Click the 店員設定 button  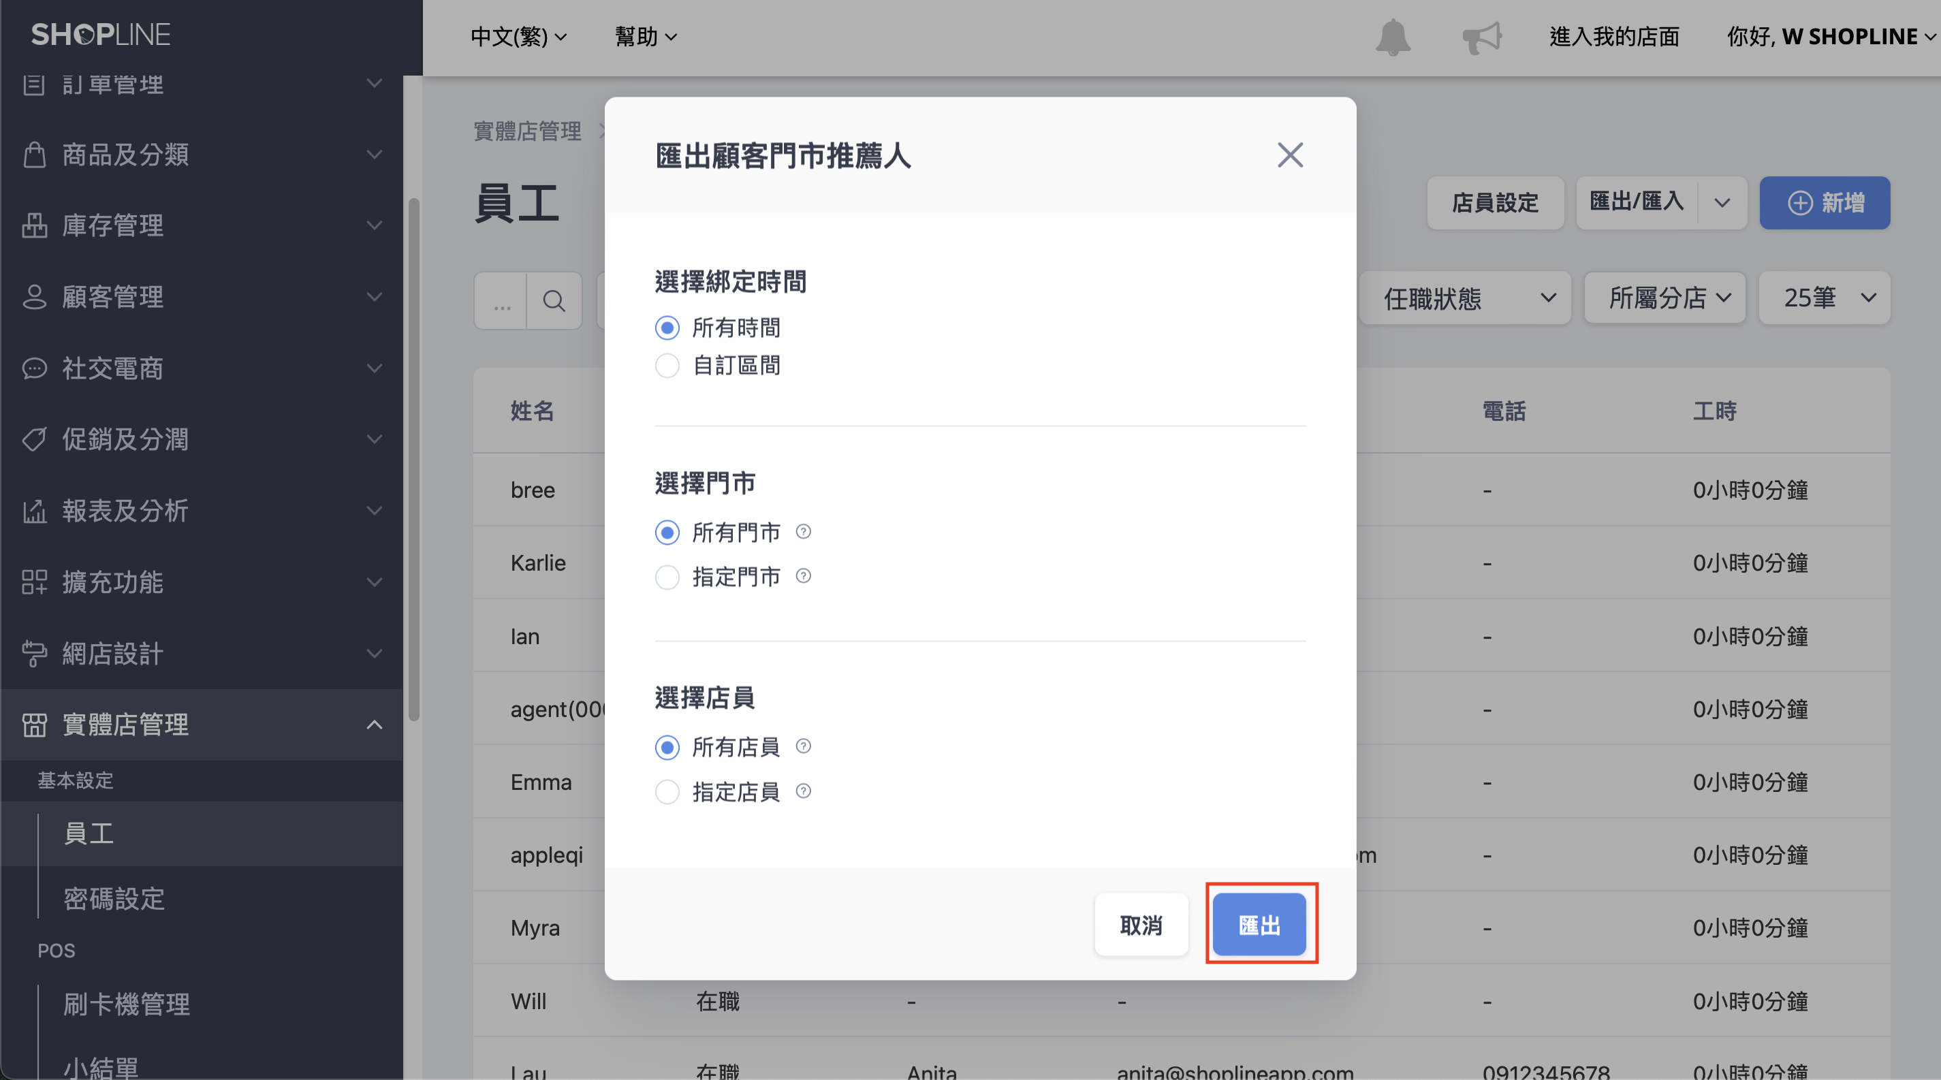point(1495,203)
